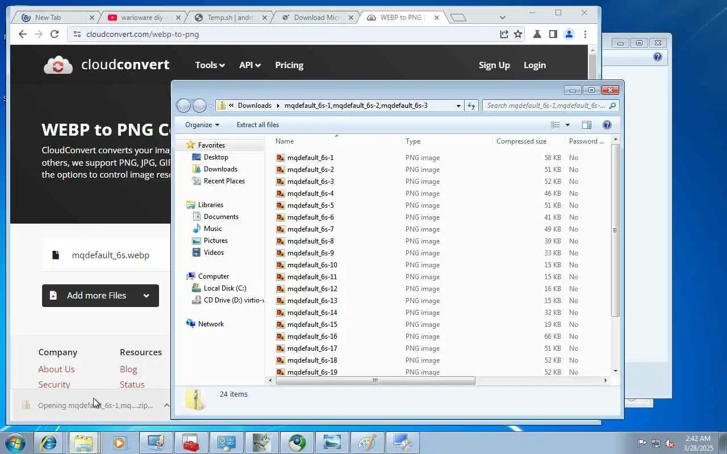Click the Change your view icon
This screenshot has height=454, width=727.
point(555,125)
